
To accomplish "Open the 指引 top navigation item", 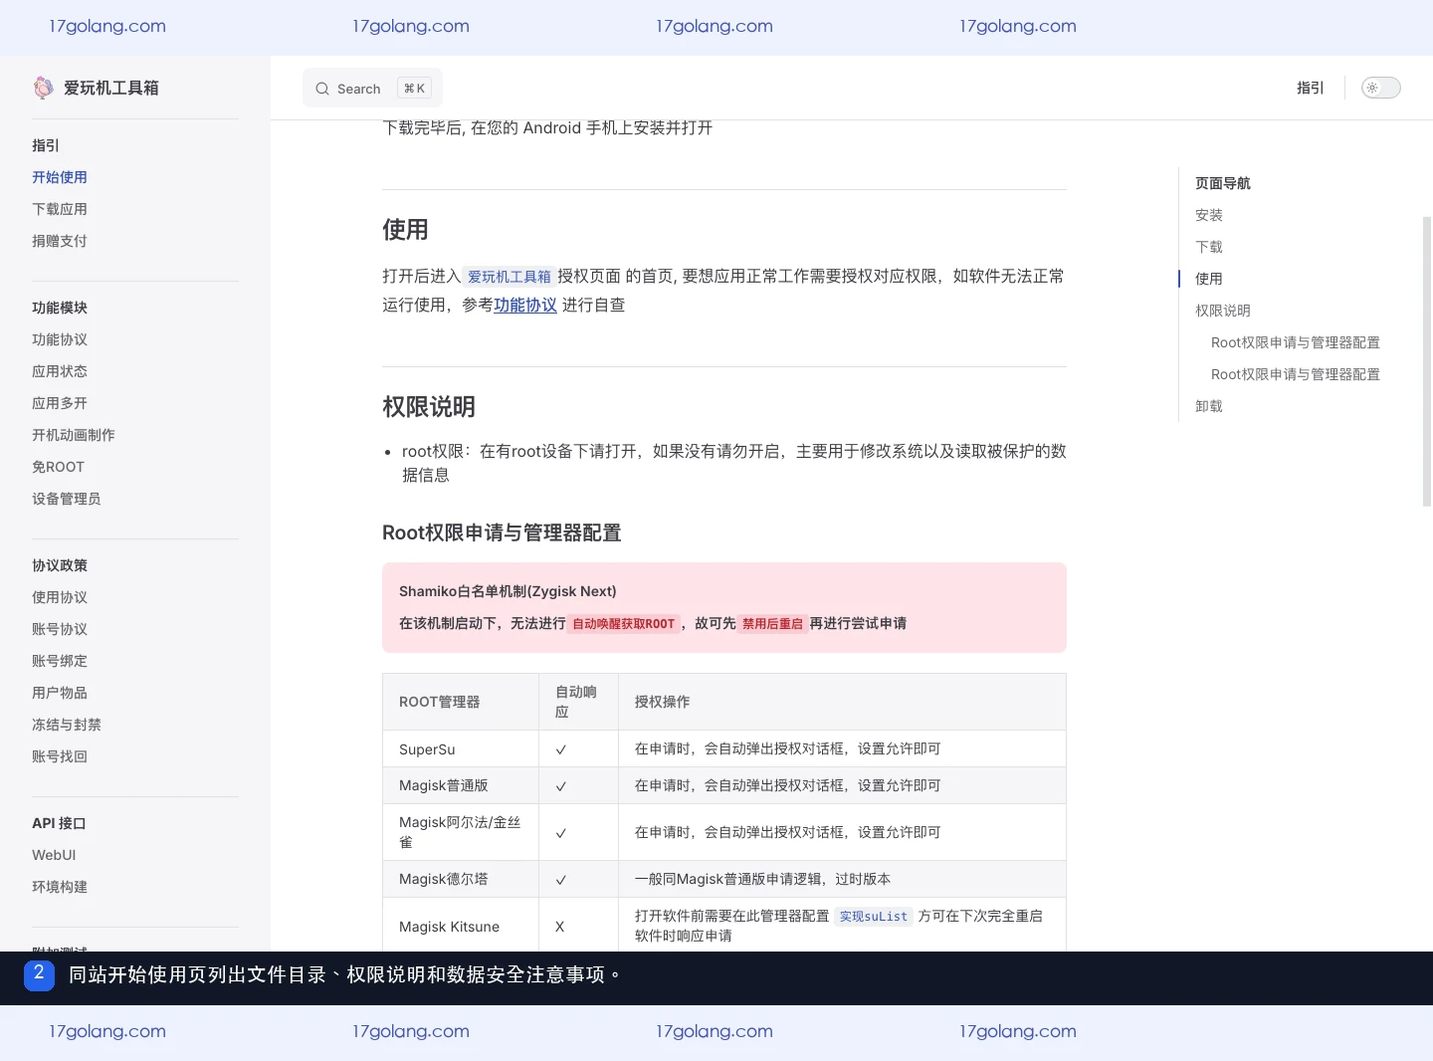I will (1310, 88).
